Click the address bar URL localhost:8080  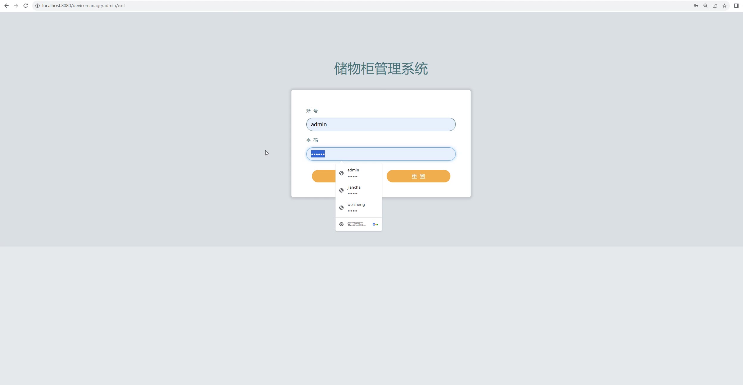pos(84,6)
